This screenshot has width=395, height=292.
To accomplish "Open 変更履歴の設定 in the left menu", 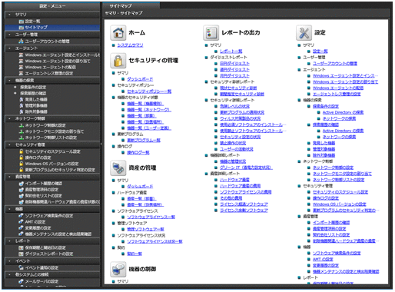I will pyautogui.click(x=38, y=228).
